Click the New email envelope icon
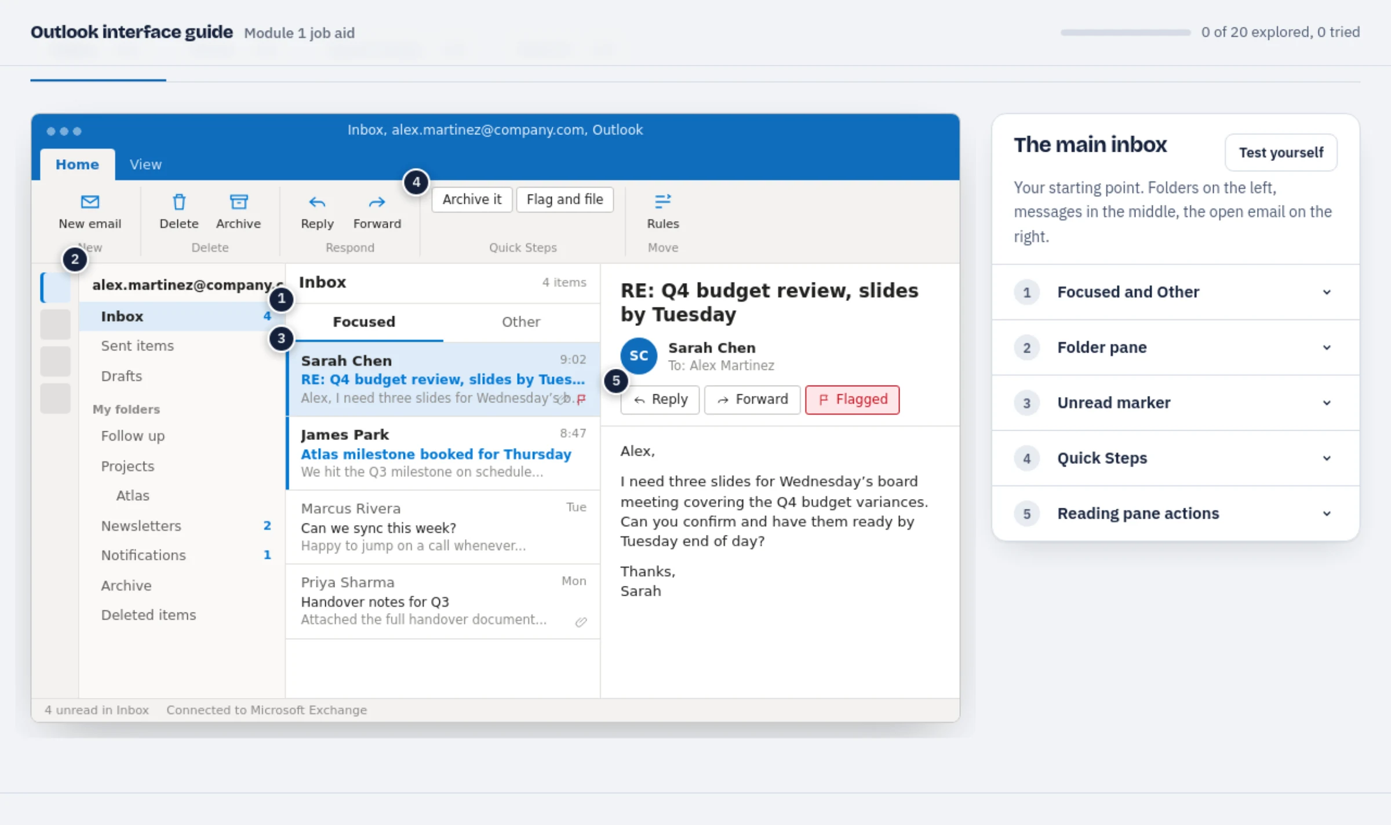The width and height of the screenshot is (1391, 825). (90, 202)
